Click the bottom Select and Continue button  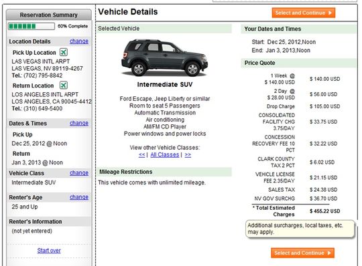click(302, 253)
